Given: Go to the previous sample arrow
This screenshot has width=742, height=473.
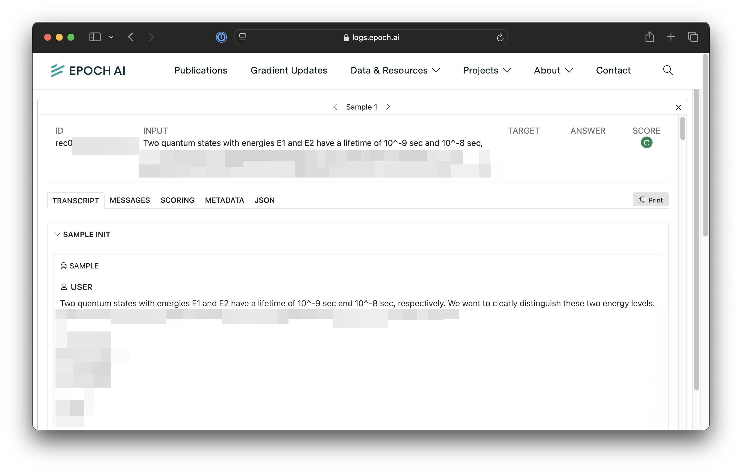Looking at the screenshot, I should pos(335,107).
